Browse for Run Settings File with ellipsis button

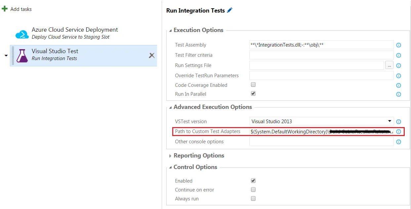[x=389, y=65]
